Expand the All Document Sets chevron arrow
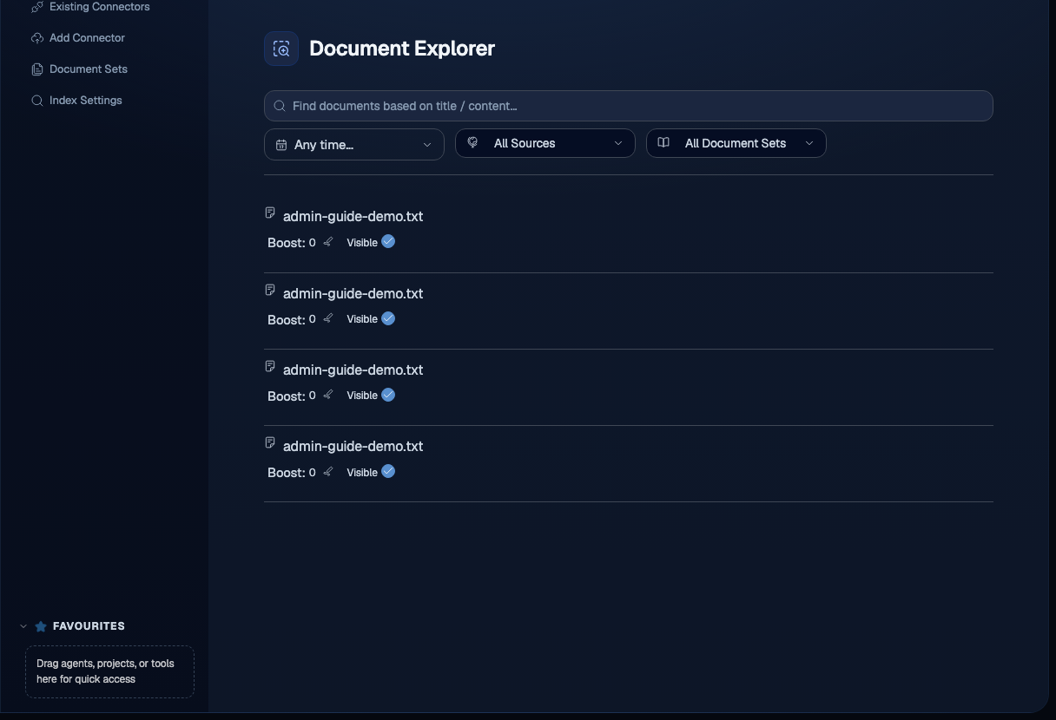The height and width of the screenshot is (720, 1056). point(809,143)
